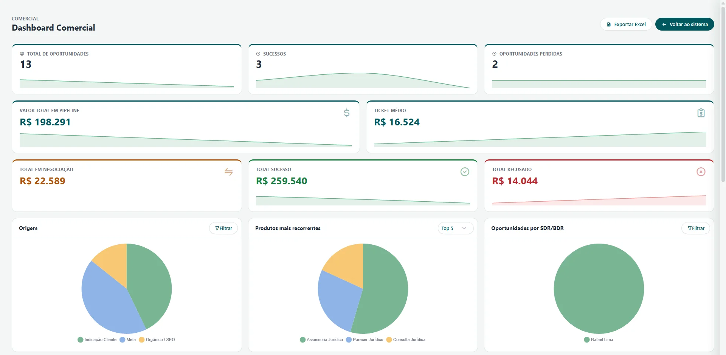Viewport: 726px width, 355px height.
Task: Click the Produtos mais recorrentes pie chart
Action: [363, 289]
